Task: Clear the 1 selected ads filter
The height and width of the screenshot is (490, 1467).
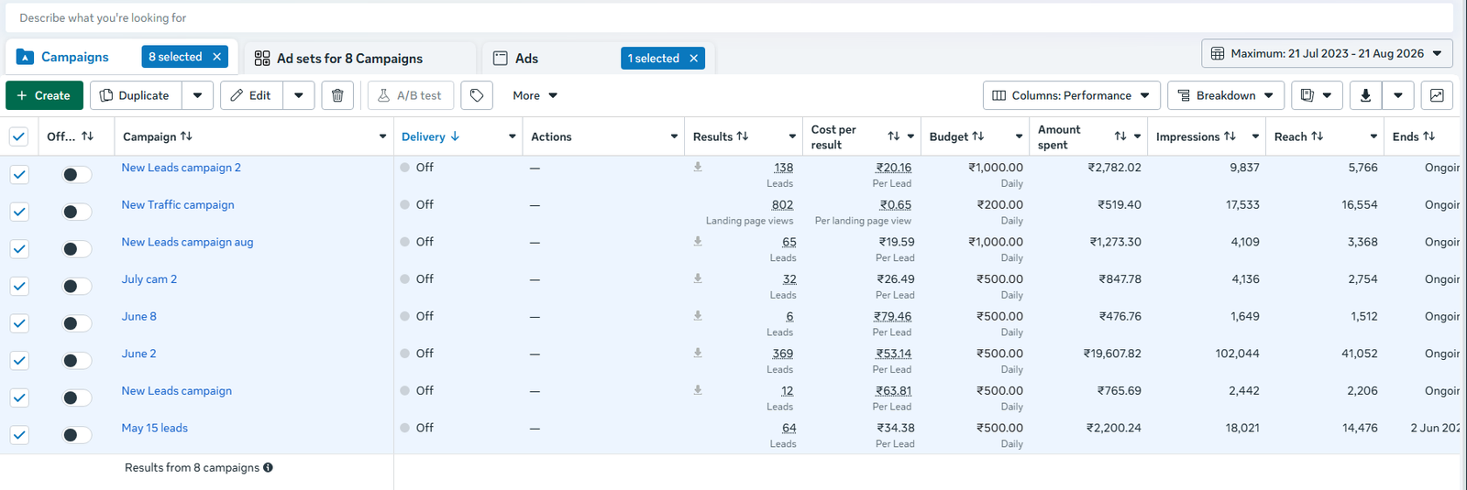Action: click(x=694, y=58)
